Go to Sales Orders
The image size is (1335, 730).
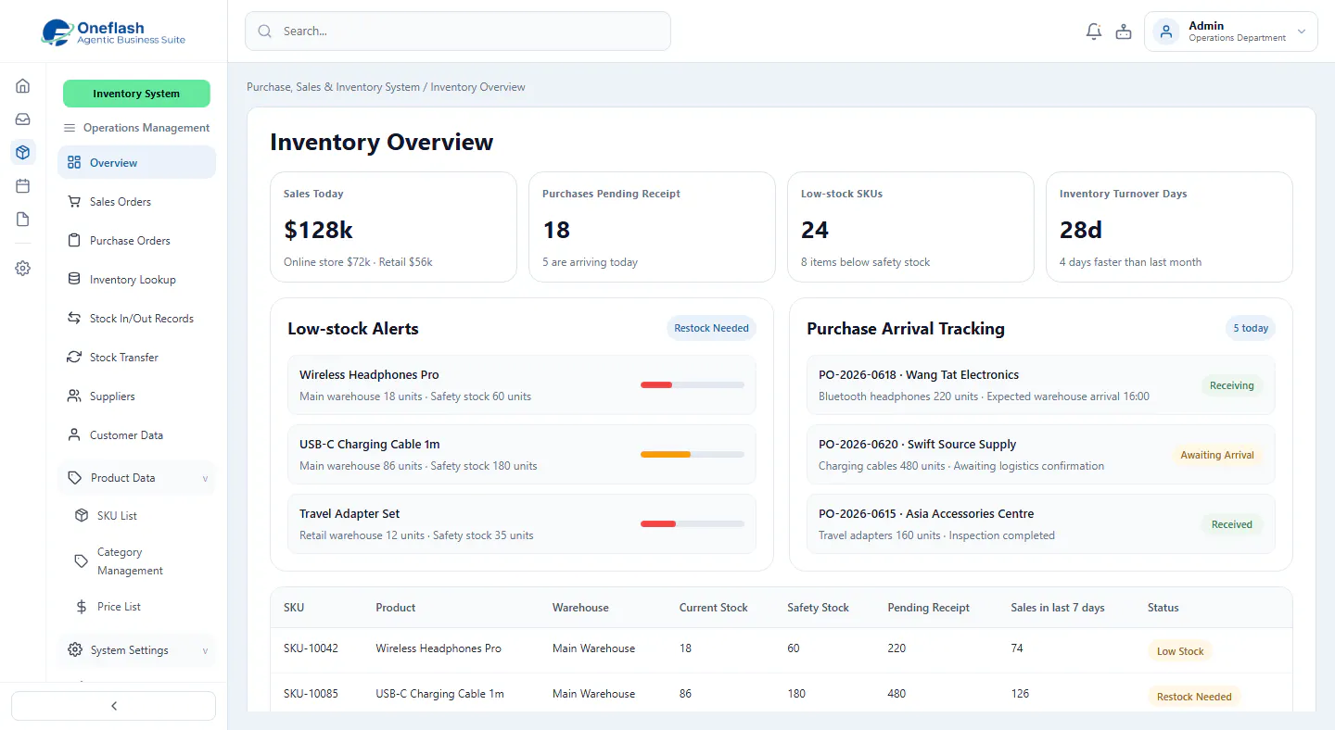(x=137, y=202)
